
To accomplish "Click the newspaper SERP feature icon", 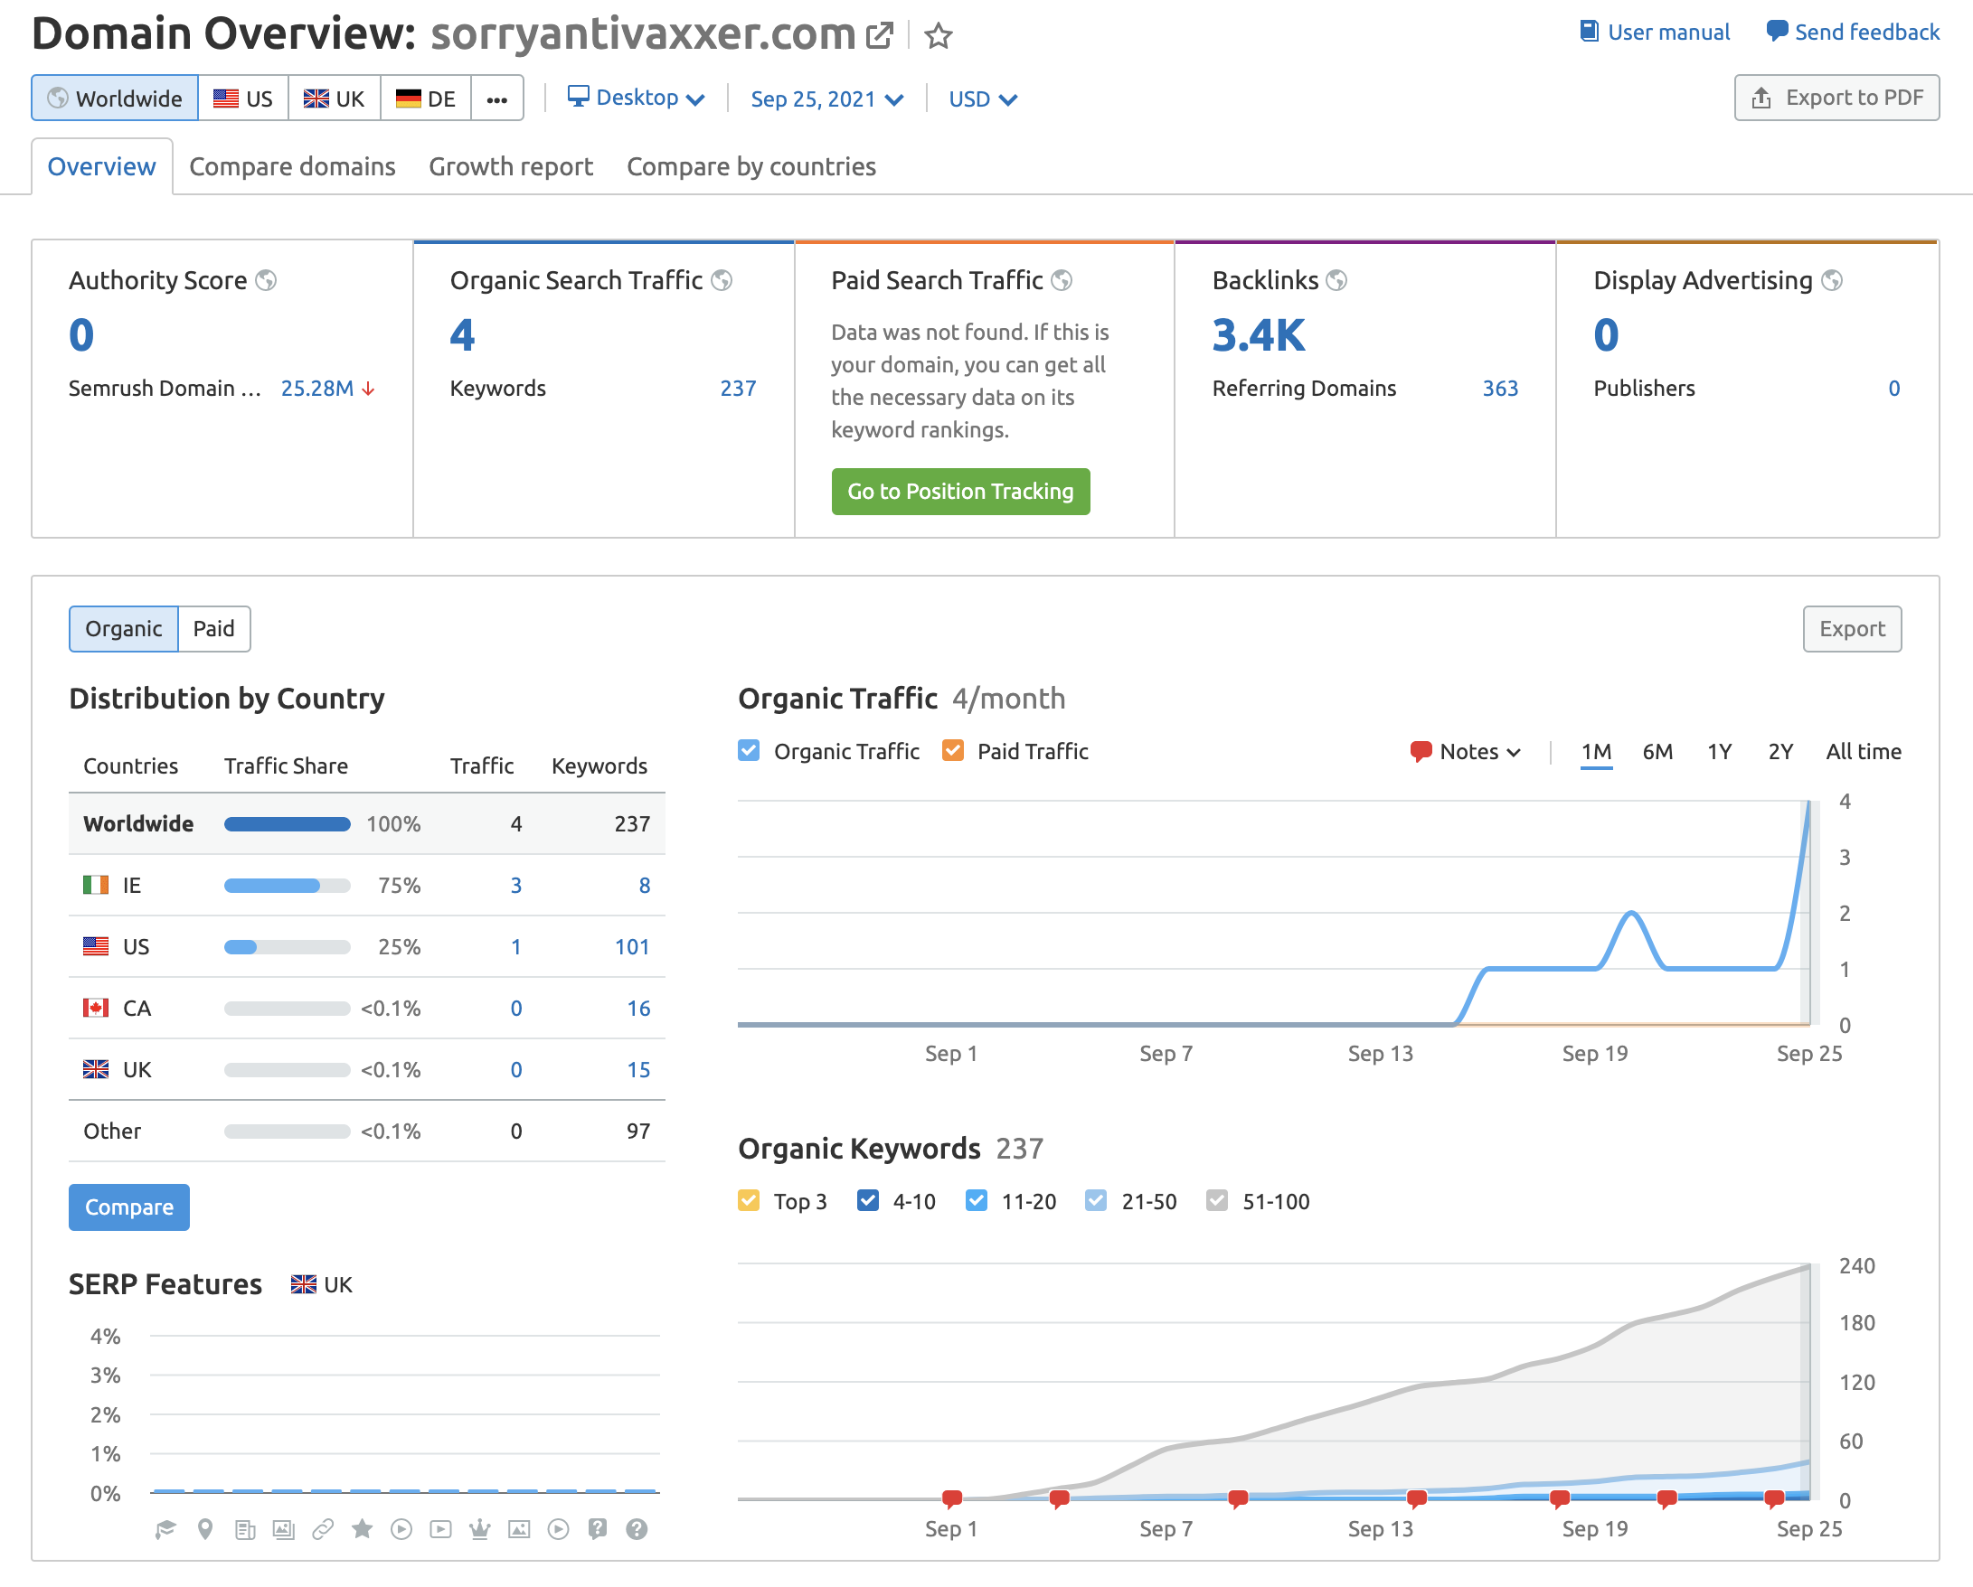I will (244, 1528).
